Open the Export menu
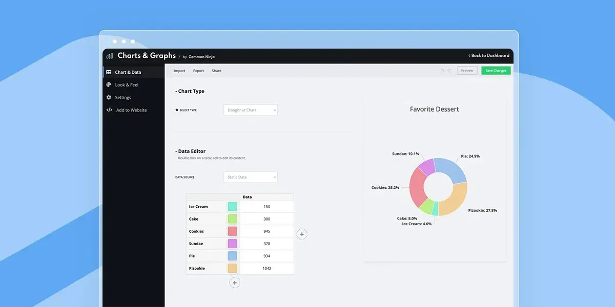The width and height of the screenshot is (615, 307). click(198, 71)
